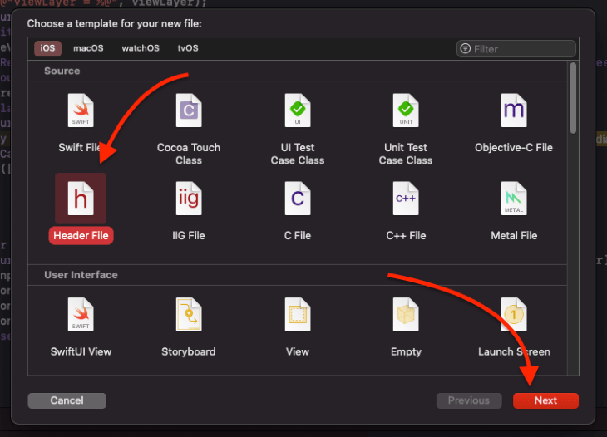Switch to the macOS platform tab

(x=88, y=48)
